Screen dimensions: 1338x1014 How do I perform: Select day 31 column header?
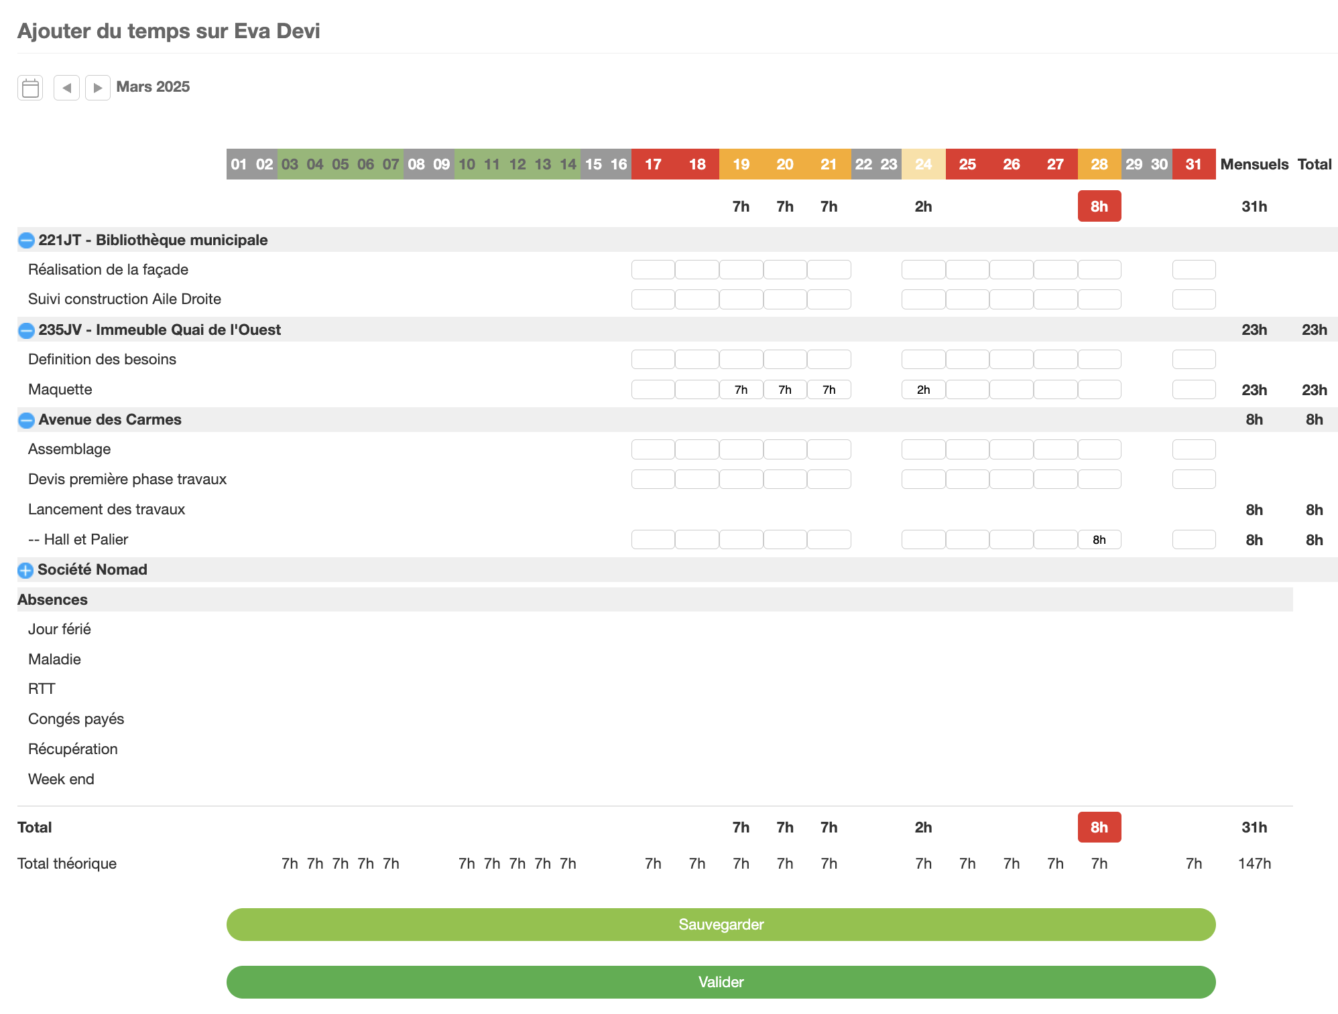tap(1194, 164)
